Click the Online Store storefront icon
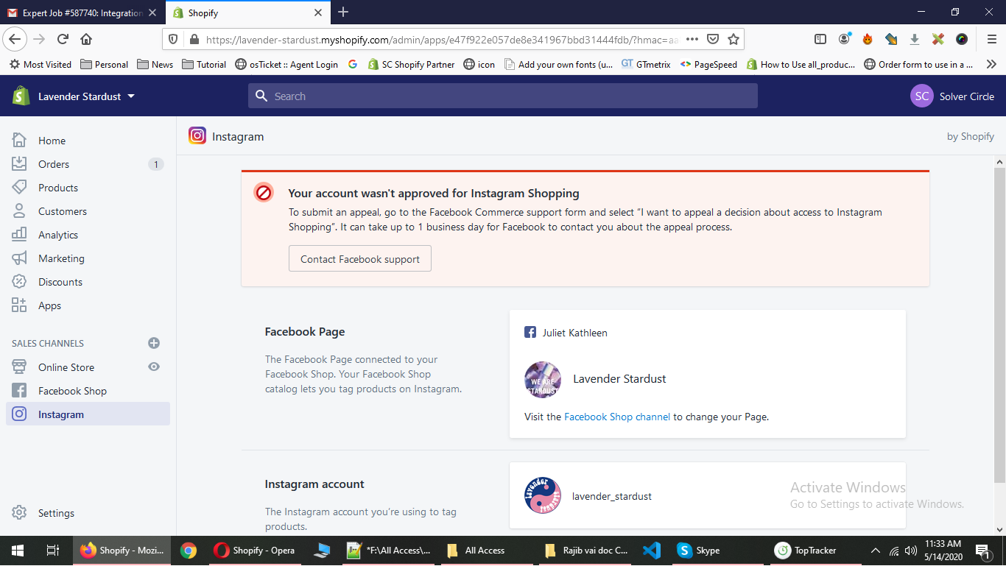This screenshot has height=566, width=1006. pos(19,367)
